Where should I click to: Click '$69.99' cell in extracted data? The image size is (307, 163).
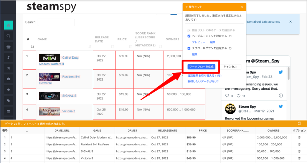point(203,138)
